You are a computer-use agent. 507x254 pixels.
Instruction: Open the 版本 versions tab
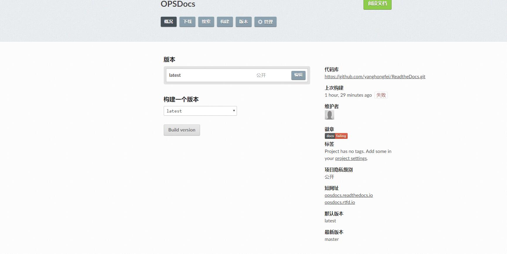click(243, 22)
